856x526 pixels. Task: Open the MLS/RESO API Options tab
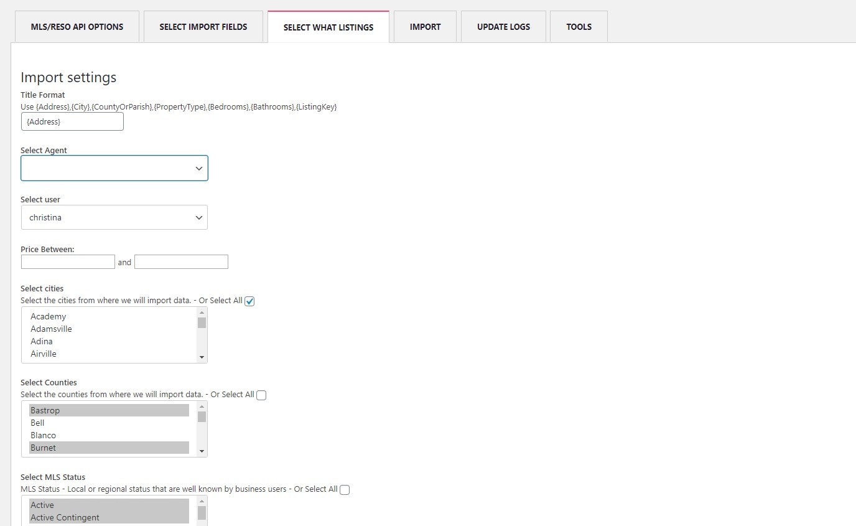click(x=77, y=27)
